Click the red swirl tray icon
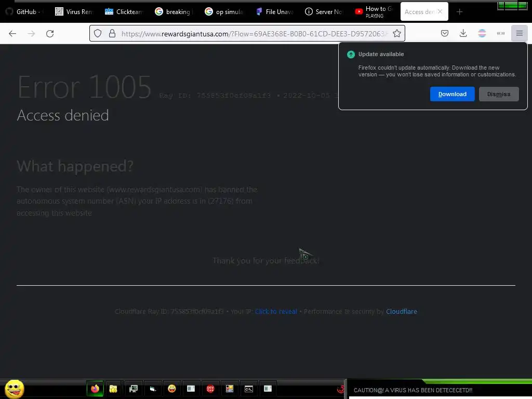The height and width of the screenshot is (399, 532). point(341,389)
